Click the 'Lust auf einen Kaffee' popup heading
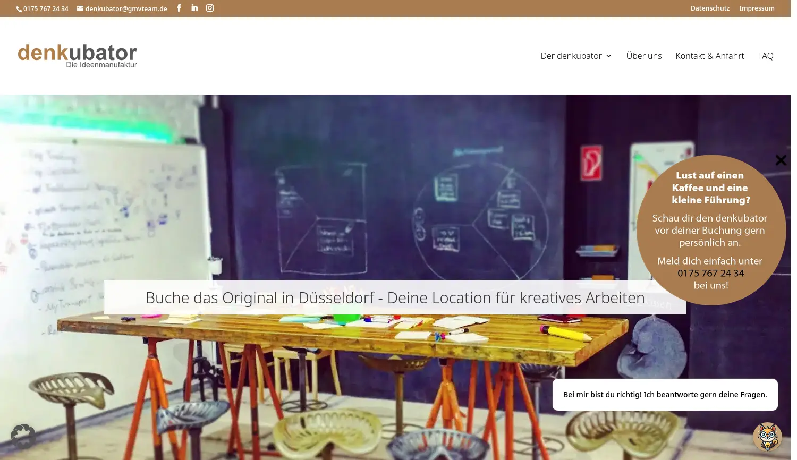 pyautogui.click(x=710, y=188)
